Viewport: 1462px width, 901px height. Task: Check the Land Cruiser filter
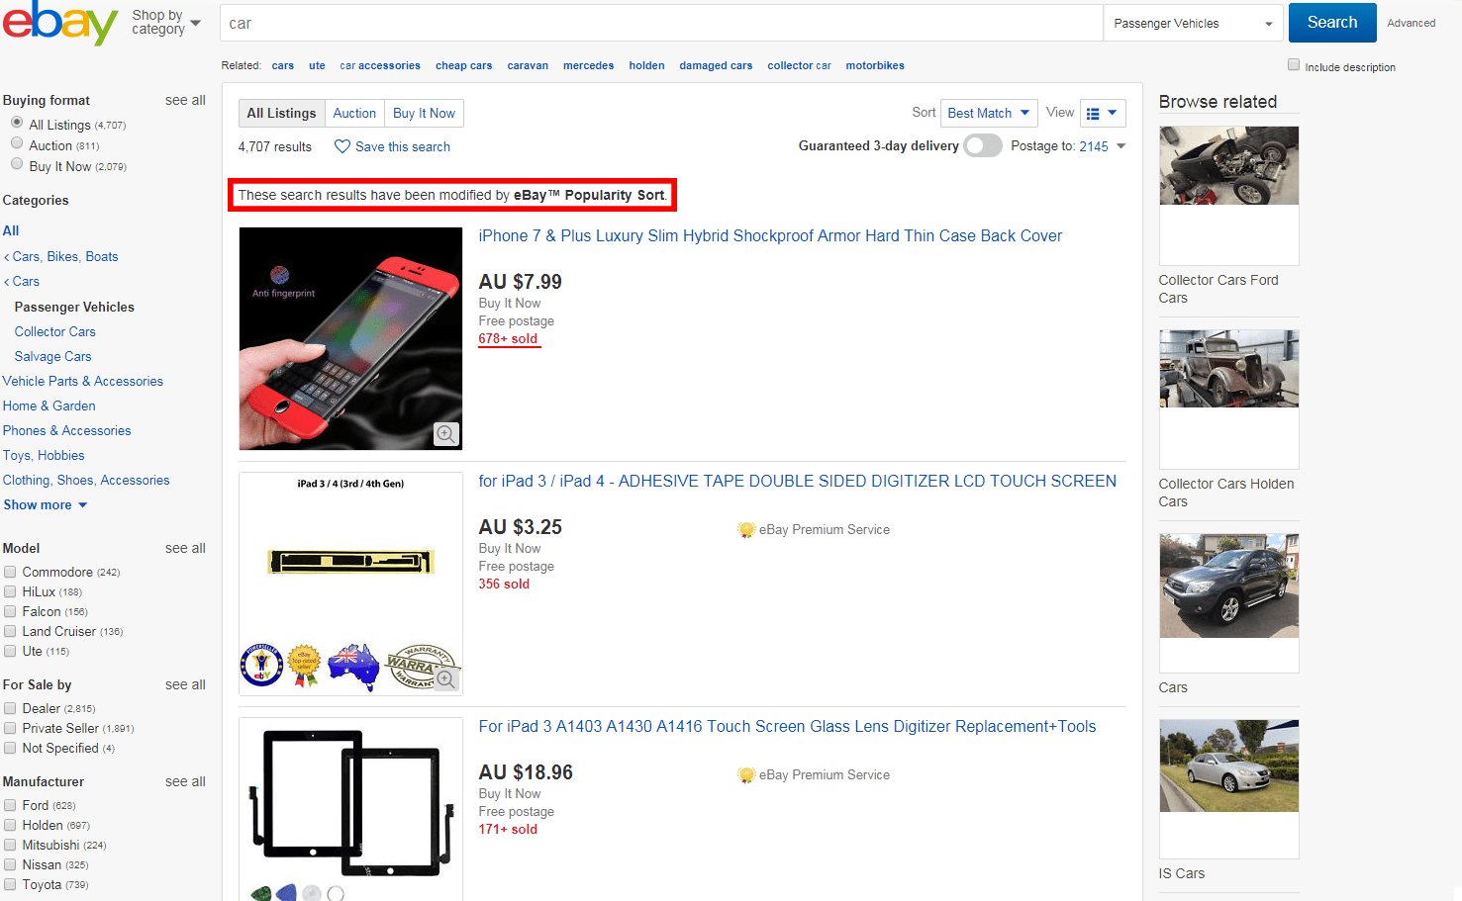[x=10, y=631]
